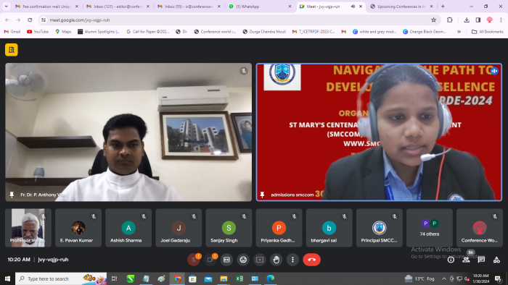508x285 pixels.
Task: Open the chat with everyone panel
Action: tap(481, 260)
